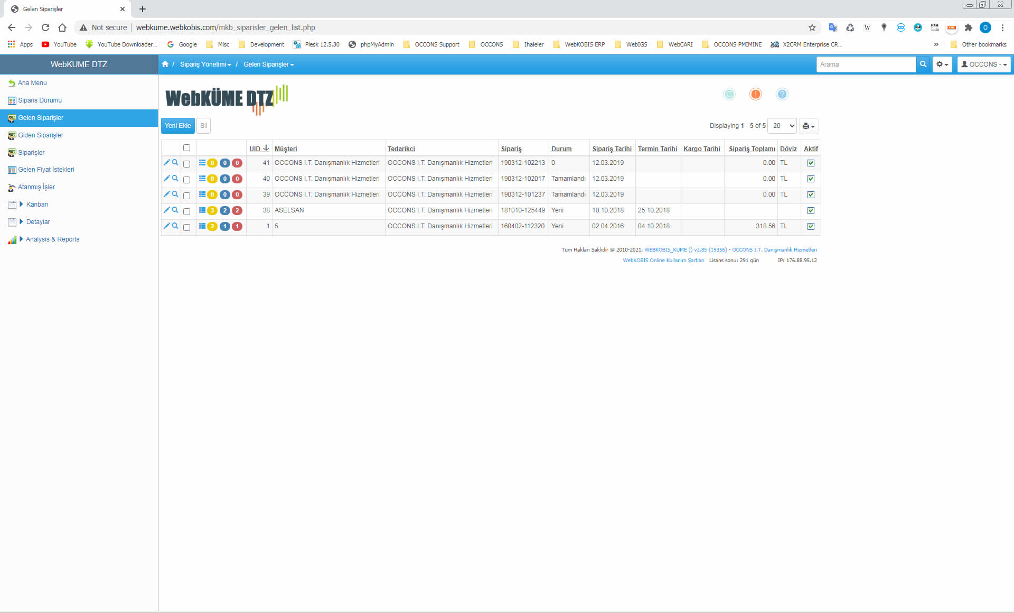Open the phpMyAdmin bookmark

pyautogui.click(x=371, y=44)
